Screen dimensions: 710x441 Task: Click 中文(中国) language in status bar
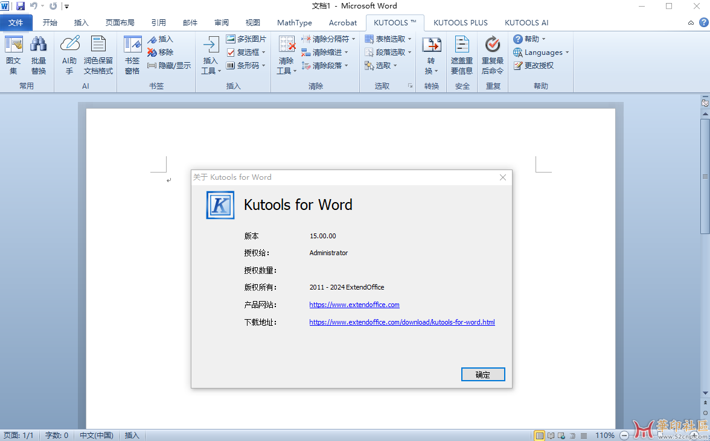97,436
